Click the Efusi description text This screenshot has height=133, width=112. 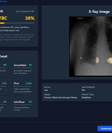pos(23,90)
